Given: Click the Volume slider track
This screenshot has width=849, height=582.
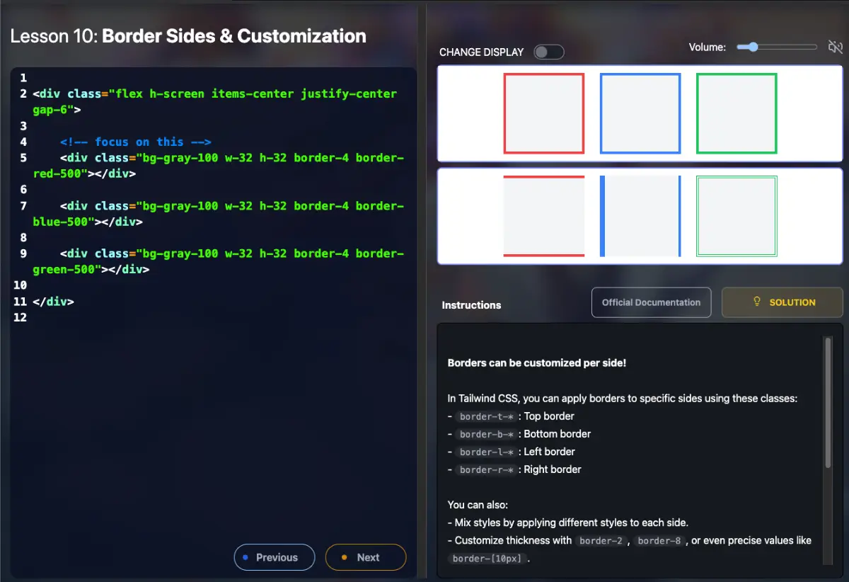Looking at the screenshot, I should coord(777,47).
